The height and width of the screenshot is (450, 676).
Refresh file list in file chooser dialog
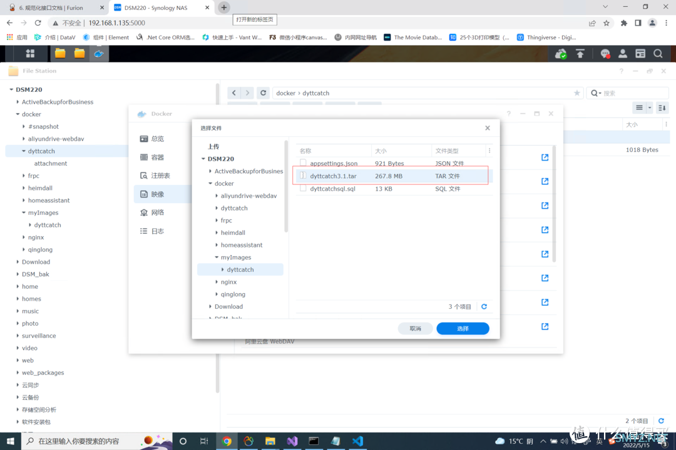(484, 307)
